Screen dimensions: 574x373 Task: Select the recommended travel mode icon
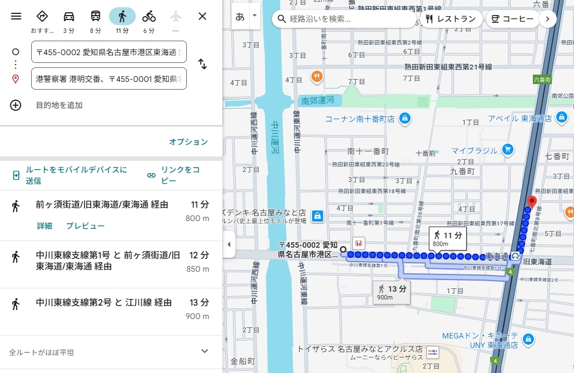click(42, 17)
